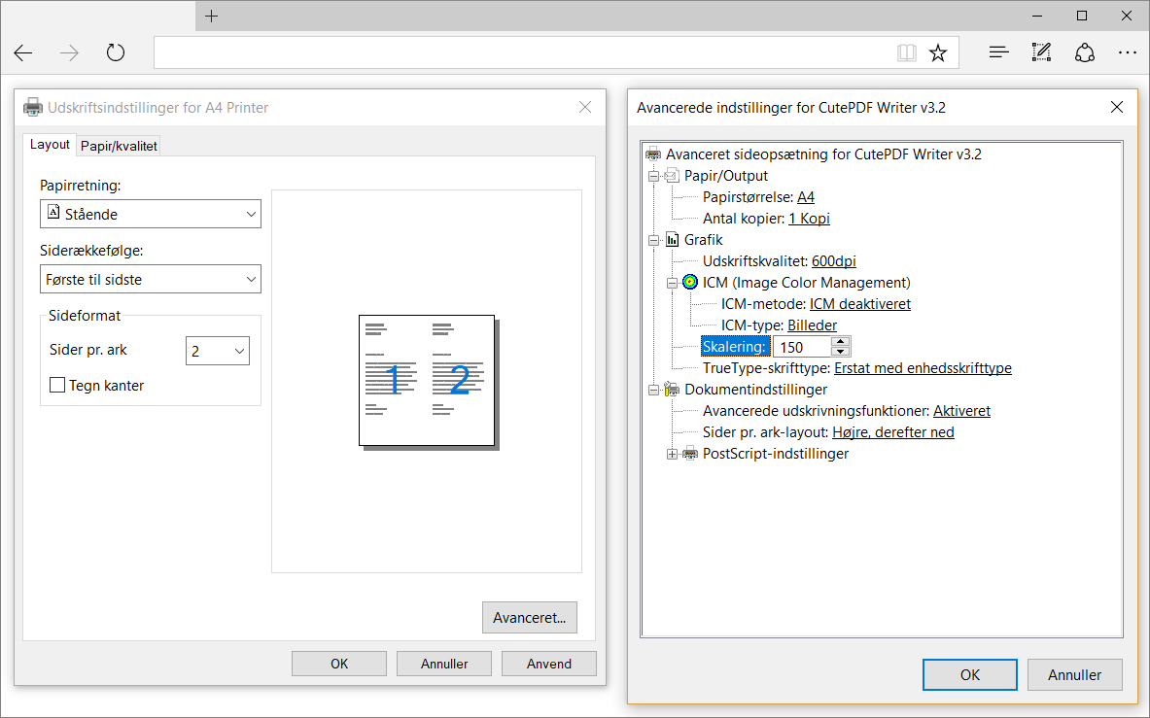Expand the PostScript-indstillinger node

(x=672, y=455)
